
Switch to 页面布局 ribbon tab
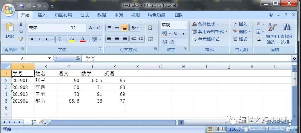coord(63,15)
